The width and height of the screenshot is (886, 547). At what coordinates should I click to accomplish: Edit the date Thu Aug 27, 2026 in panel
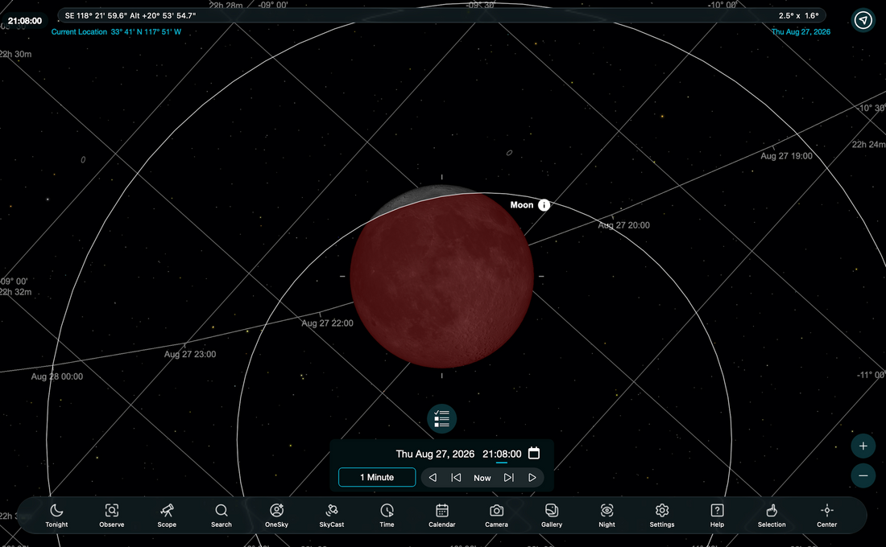pyautogui.click(x=435, y=454)
